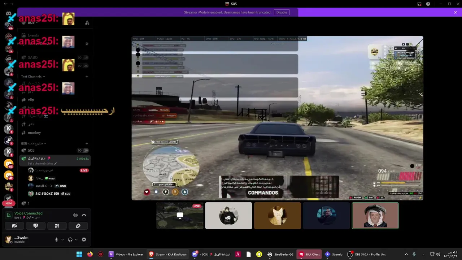Switch to Discord 505 taskbar window
462x260 pixels.
point(212,254)
